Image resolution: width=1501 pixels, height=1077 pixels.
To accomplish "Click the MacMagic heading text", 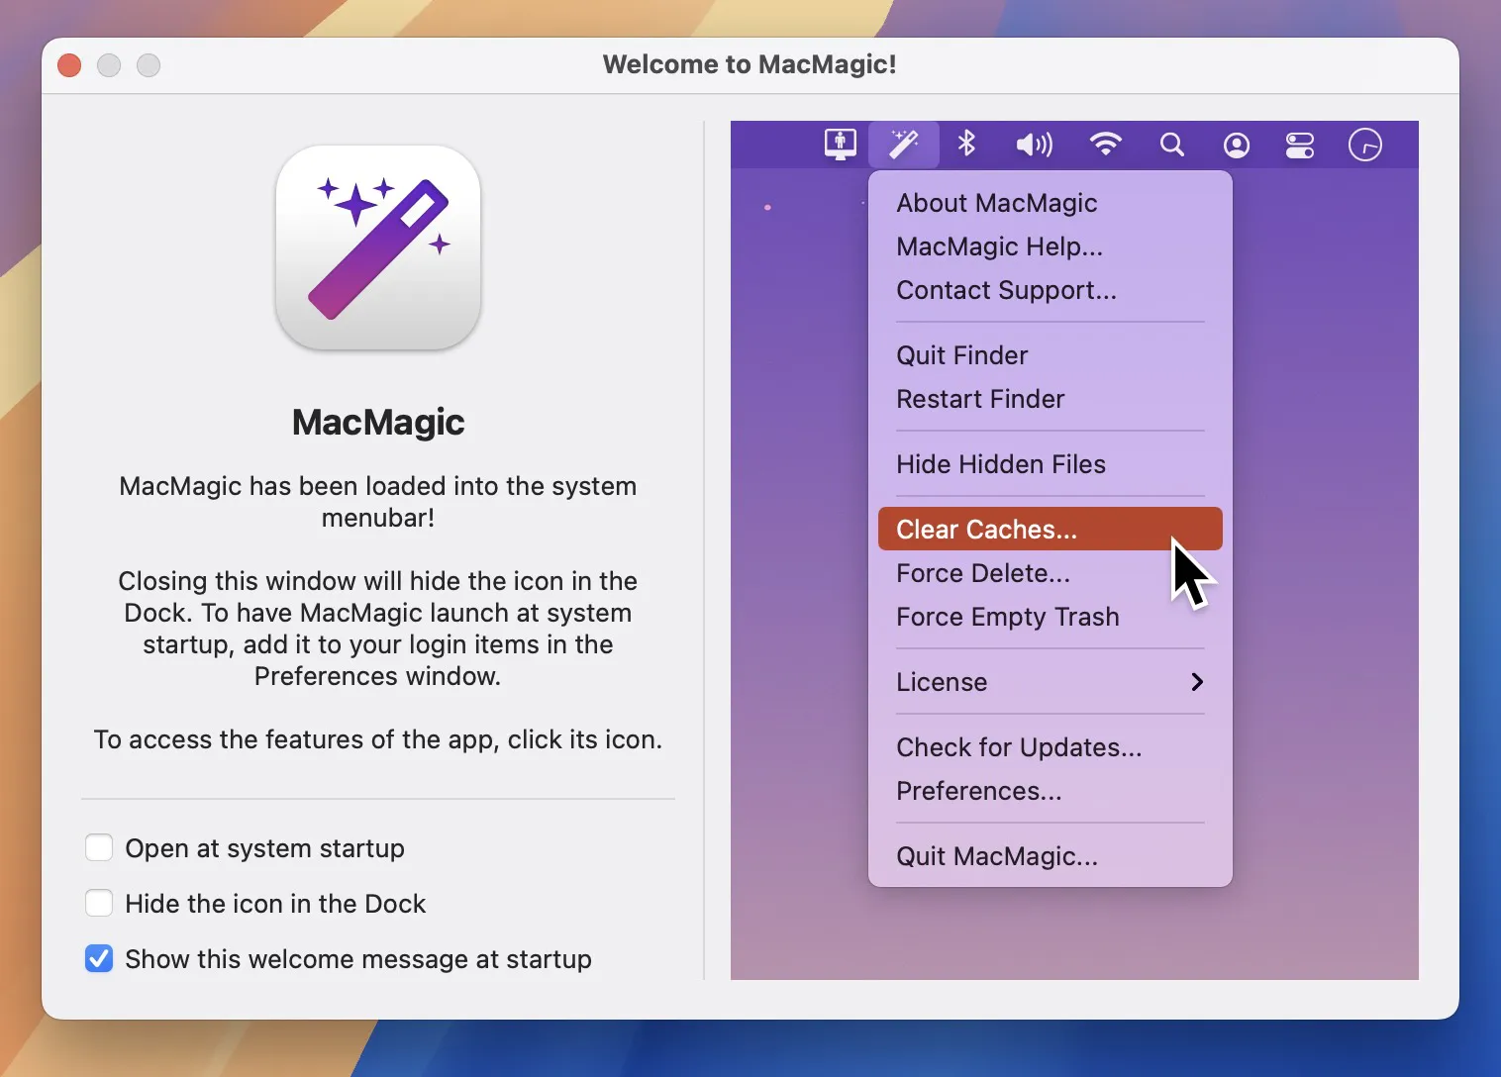I will (378, 423).
